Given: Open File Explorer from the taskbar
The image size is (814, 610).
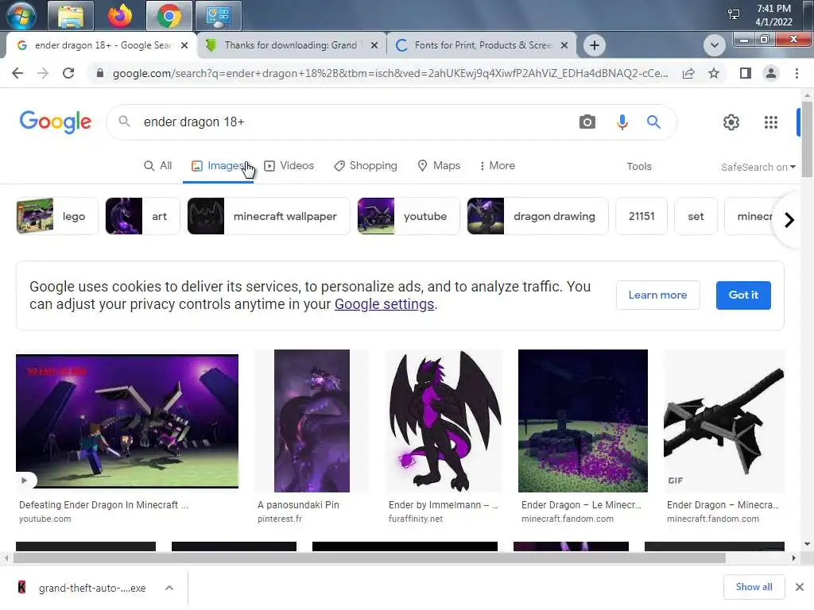Looking at the screenshot, I should click(71, 16).
